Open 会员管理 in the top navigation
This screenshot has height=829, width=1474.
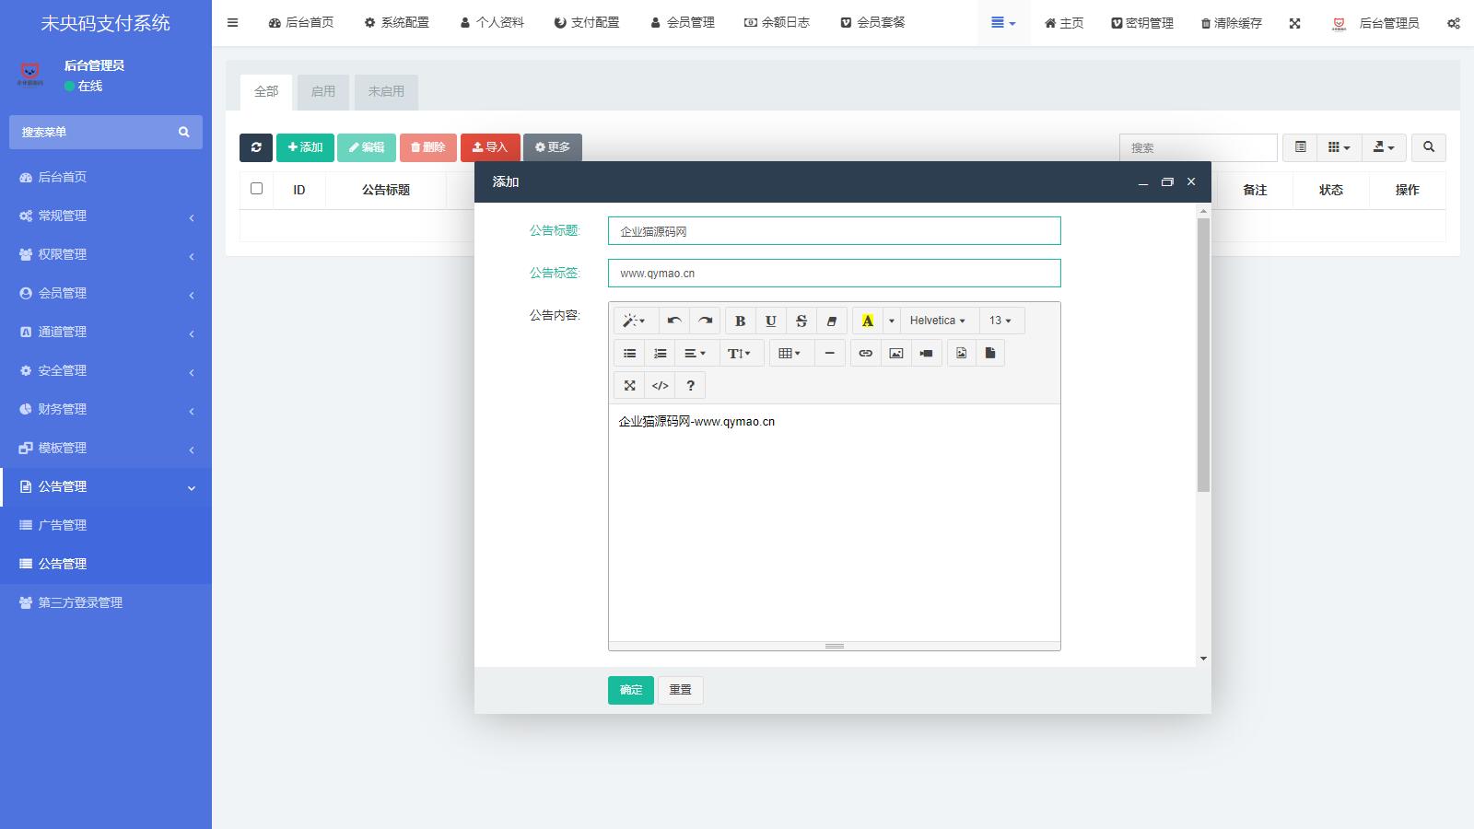coord(683,23)
